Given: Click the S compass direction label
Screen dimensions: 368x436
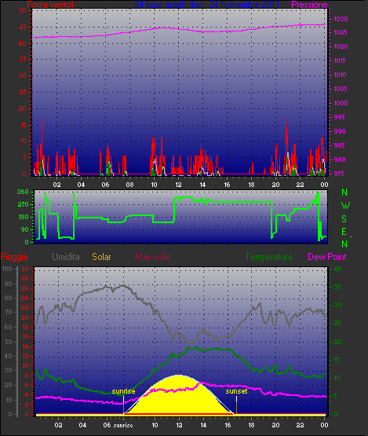Looking at the screenshot, I should click(344, 219).
